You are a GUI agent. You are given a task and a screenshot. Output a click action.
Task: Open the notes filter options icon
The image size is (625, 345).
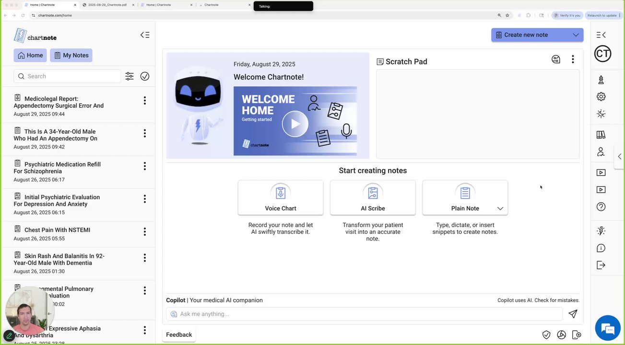[130, 76]
